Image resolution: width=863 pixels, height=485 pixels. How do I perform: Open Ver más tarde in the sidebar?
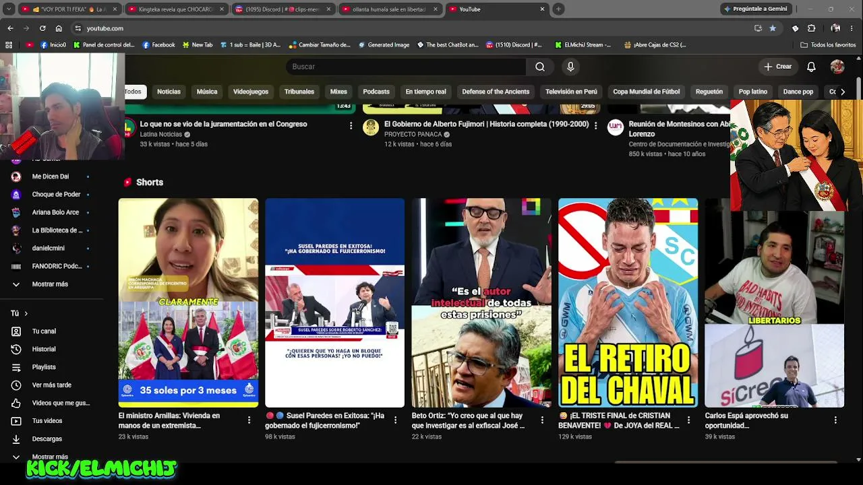[x=51, y=385]
